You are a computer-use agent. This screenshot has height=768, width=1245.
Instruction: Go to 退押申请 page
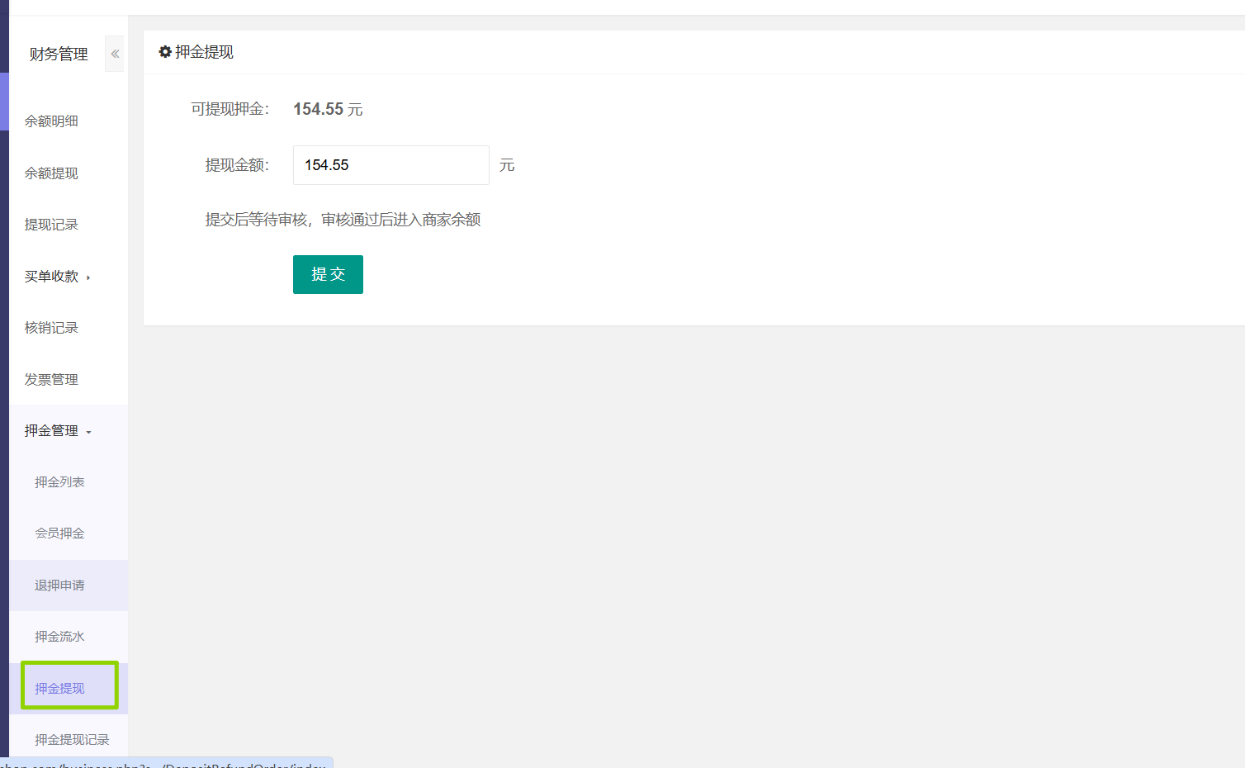click(x=59, y=585)
